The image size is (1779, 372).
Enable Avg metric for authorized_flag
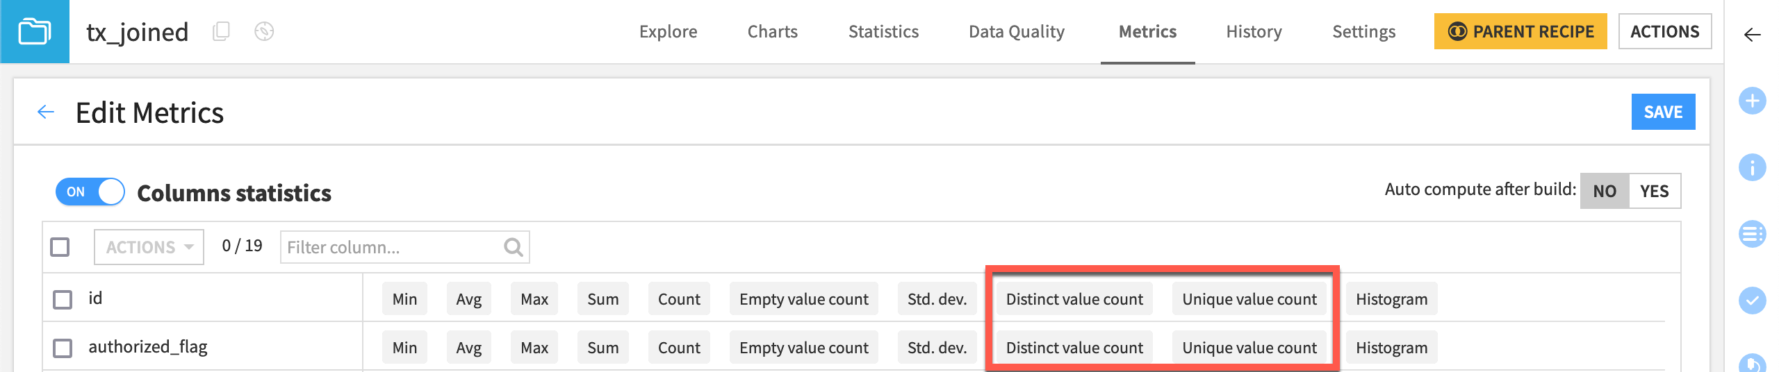(469, 348)
